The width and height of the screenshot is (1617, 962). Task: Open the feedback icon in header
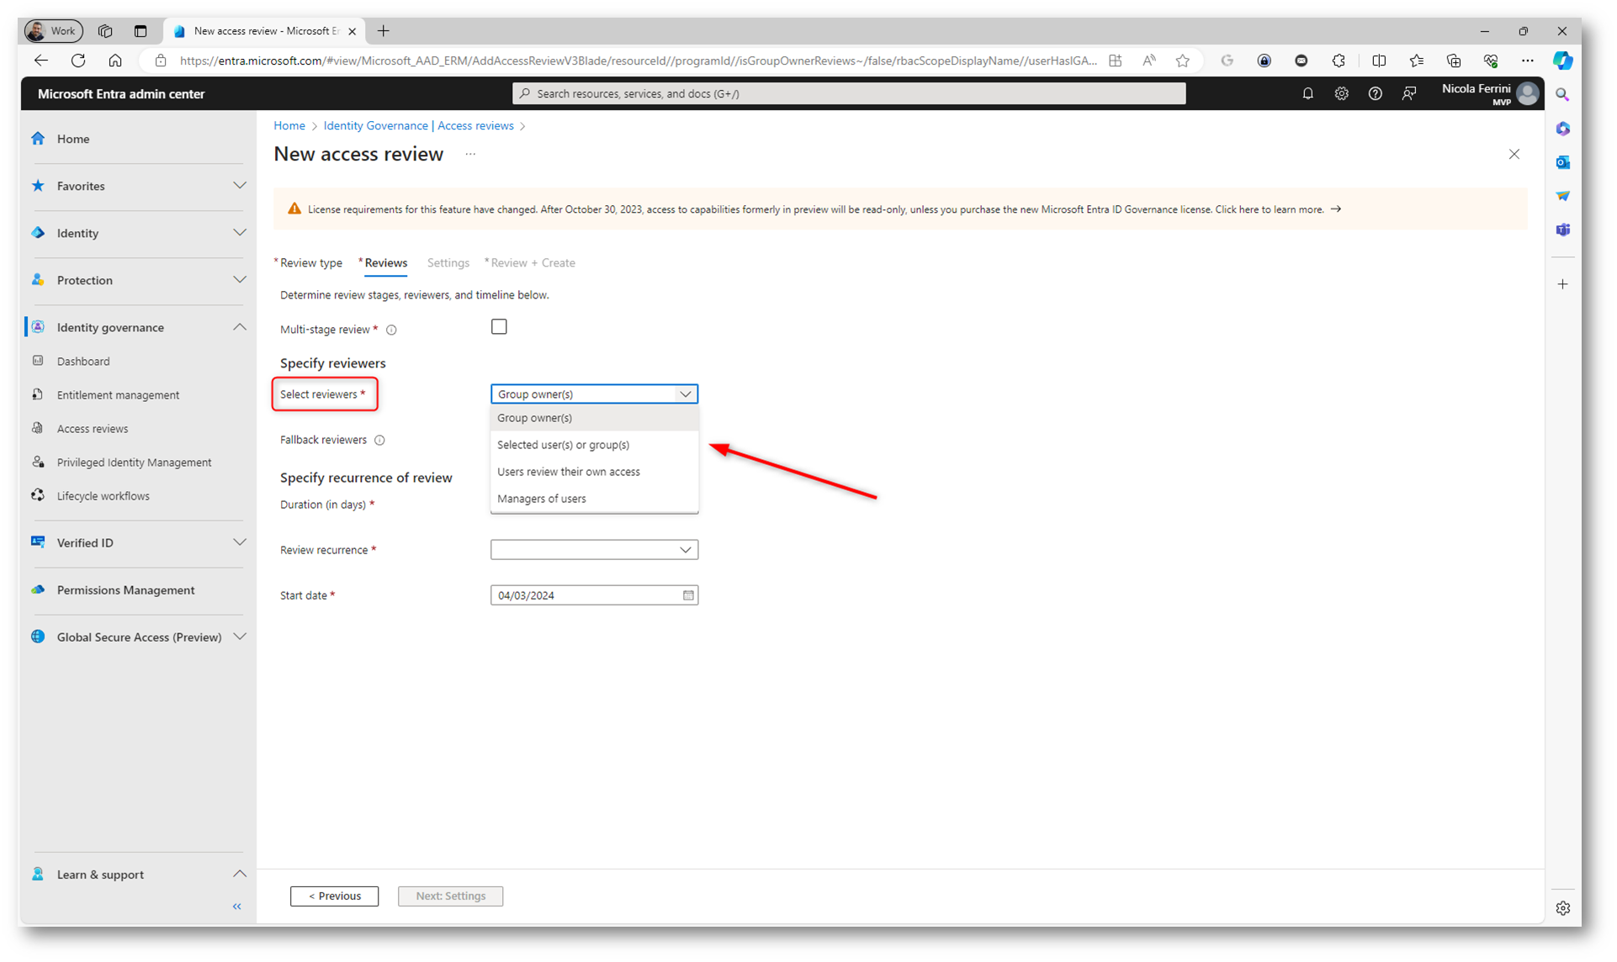[1408, 93]
